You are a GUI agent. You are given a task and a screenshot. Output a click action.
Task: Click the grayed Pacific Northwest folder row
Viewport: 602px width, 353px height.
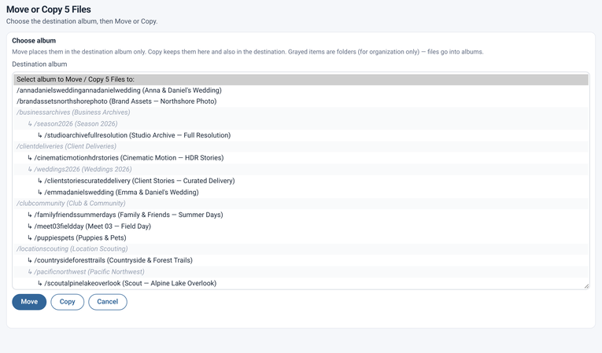(x=301, y=272)
